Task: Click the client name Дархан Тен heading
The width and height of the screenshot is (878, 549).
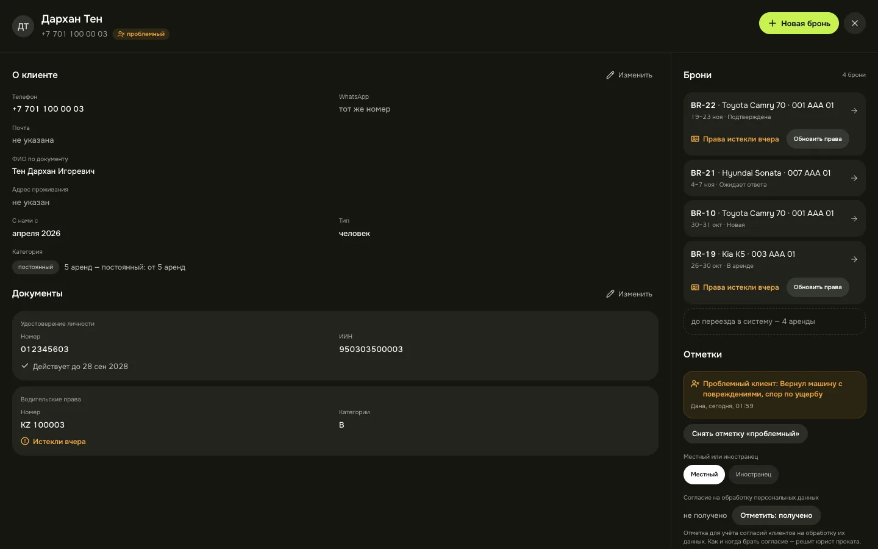Action: point(72,19)
